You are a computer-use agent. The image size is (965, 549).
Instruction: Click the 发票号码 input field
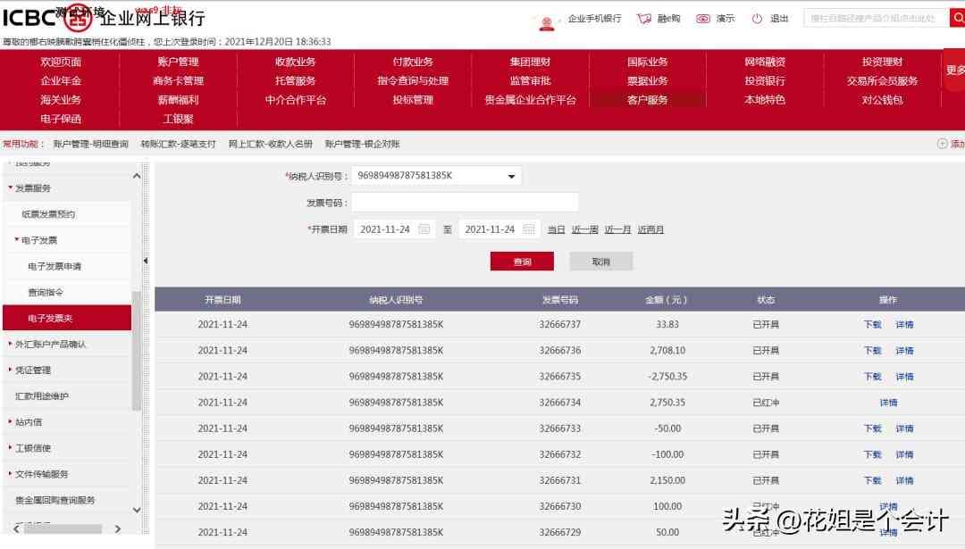point(465,203)
